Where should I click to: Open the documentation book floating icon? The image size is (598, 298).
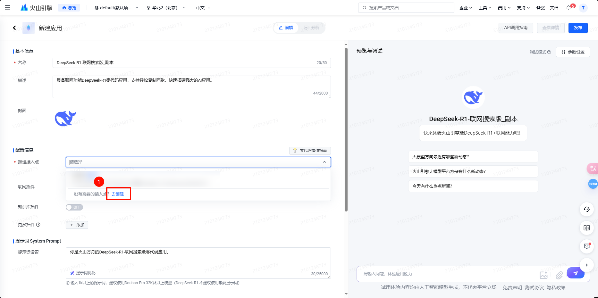[x=586, y=228]
